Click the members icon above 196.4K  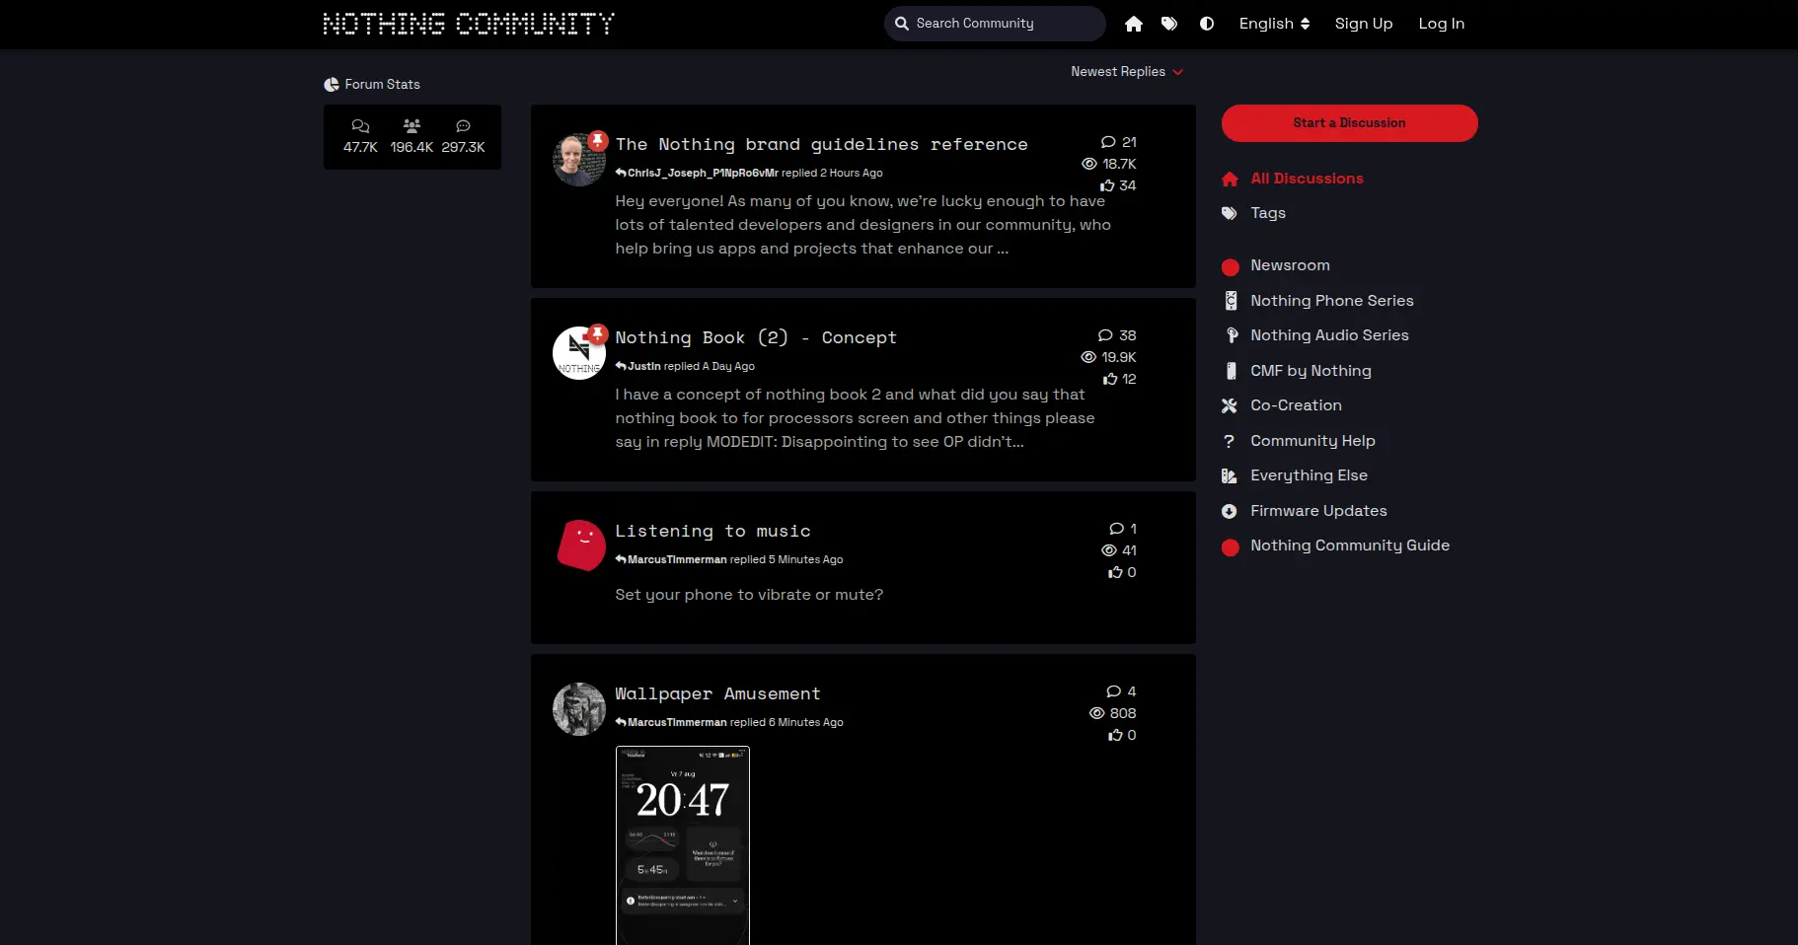[x=412, y=126]
